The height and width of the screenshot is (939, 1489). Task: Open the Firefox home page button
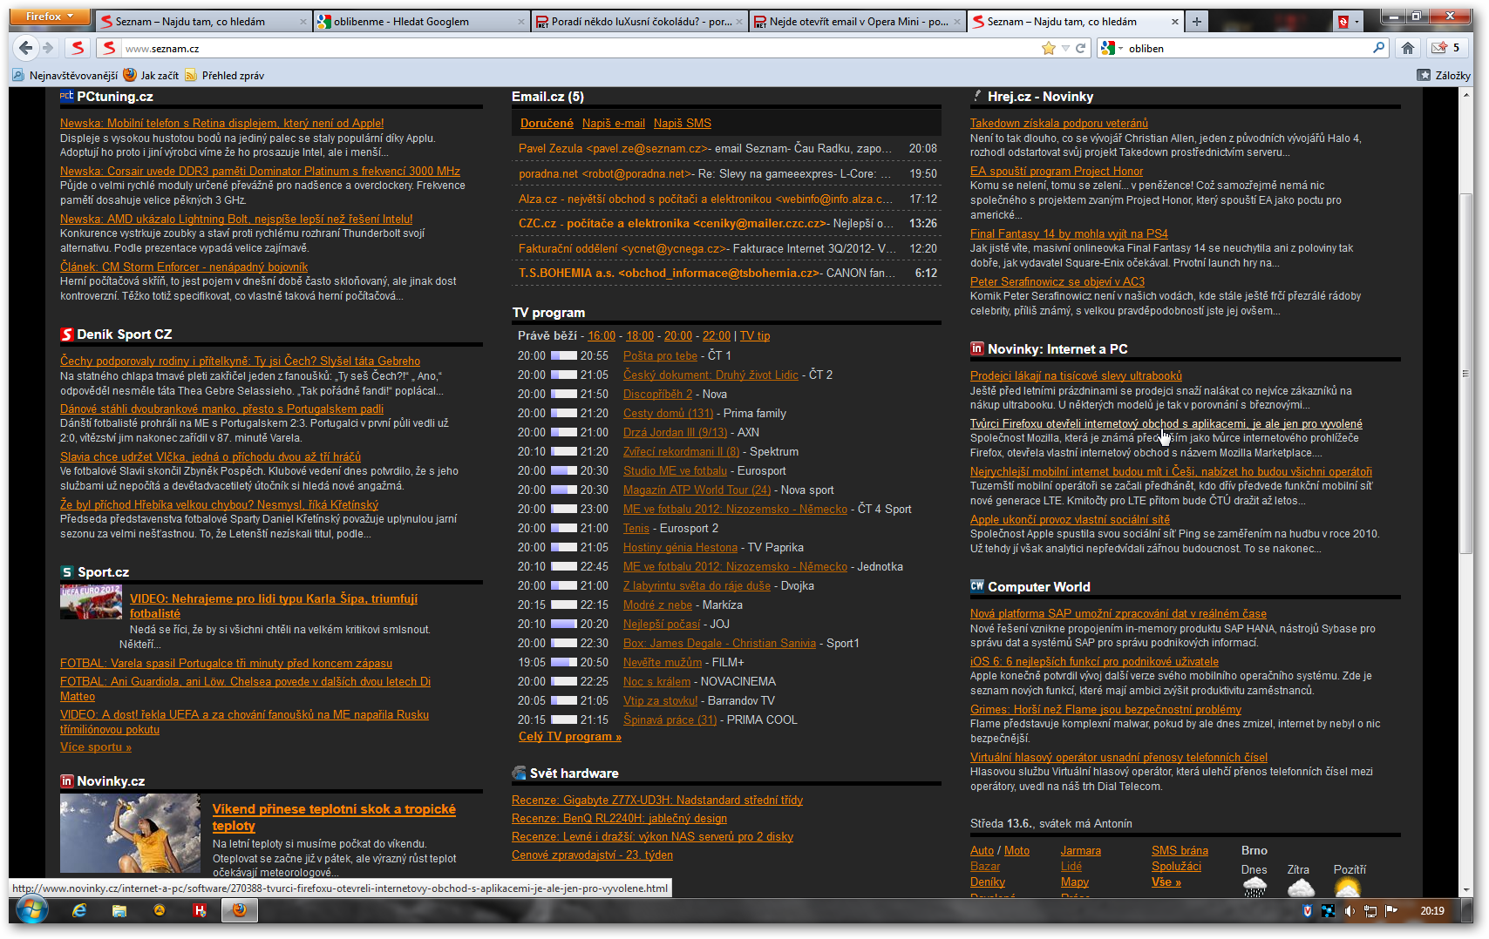coord(1408,48)
